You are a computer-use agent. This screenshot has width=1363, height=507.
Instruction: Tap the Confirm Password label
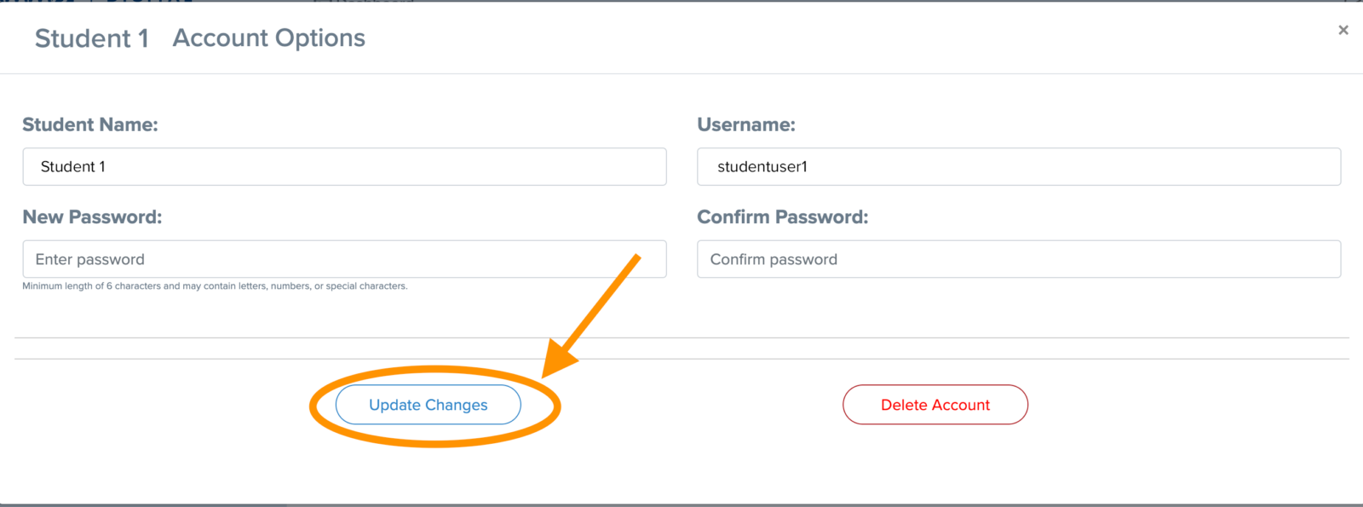pyautogui.click(x=783, y=216)
